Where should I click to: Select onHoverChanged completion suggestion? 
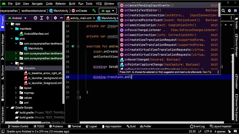169,60
